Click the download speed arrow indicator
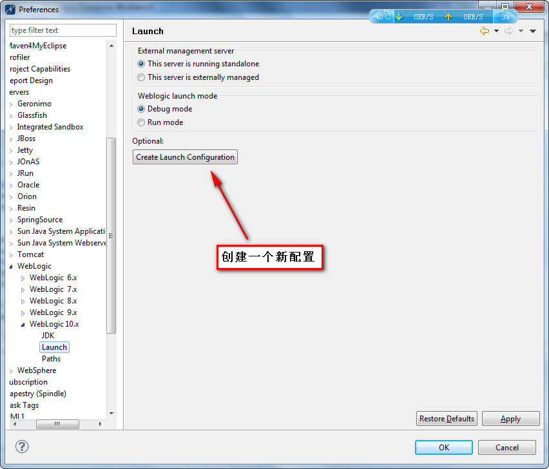The width and height of the screenshot is (549, 469). pyautogui.click(x=399, y=17)
